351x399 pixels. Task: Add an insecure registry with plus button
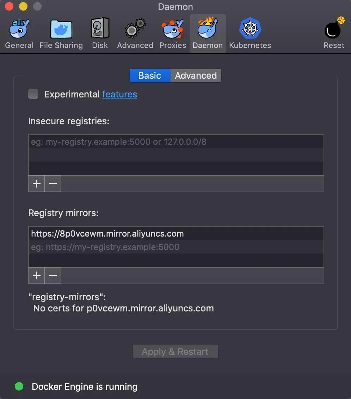pos(37,184)
